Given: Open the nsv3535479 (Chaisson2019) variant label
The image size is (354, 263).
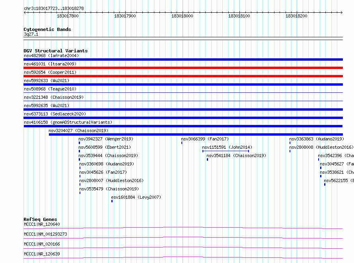Looking at the screenshot, I should tap(109, 189).
